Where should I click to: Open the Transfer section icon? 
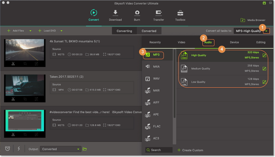pos(159,13)
